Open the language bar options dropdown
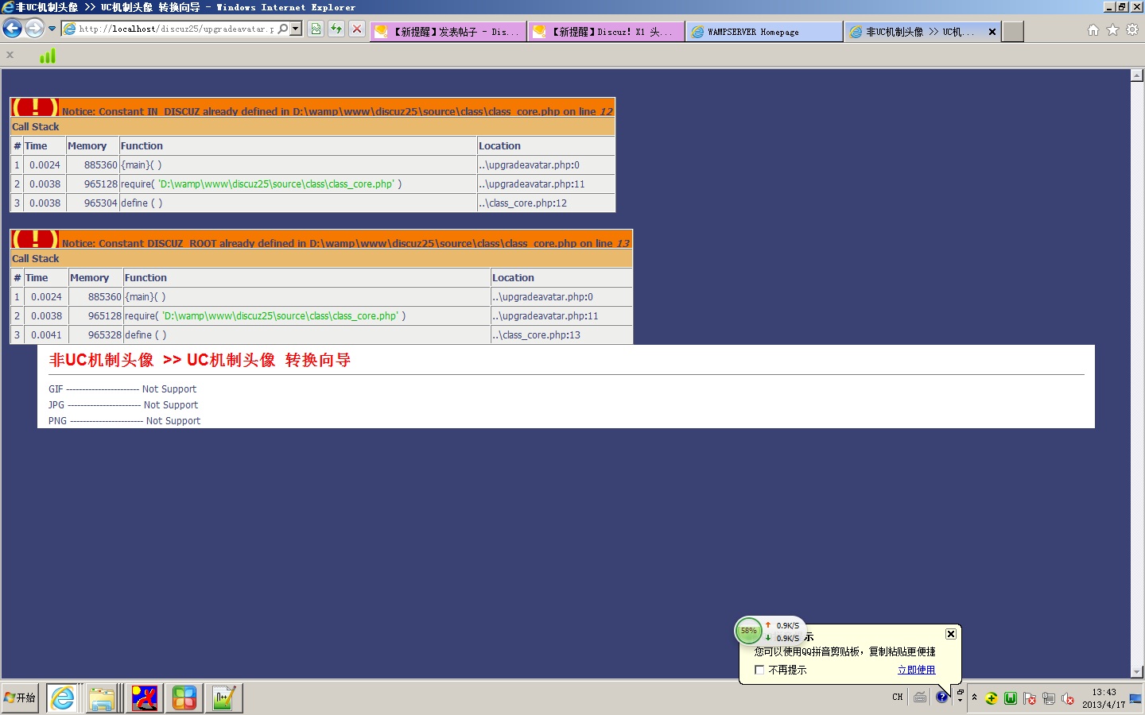This screenshot has height=715, width=1145. (x=960, y=701)
